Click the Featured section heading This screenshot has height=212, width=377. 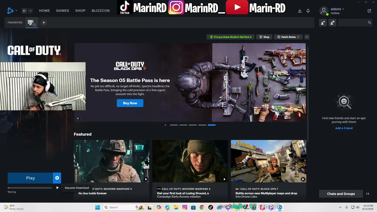83,134
